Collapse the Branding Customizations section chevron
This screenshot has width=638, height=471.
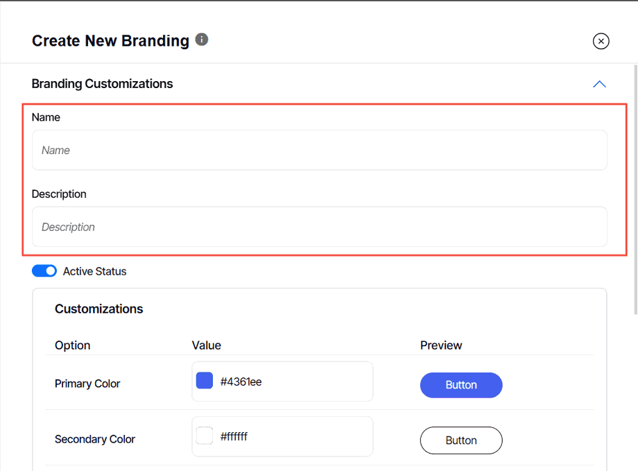[x=600, y=84]
